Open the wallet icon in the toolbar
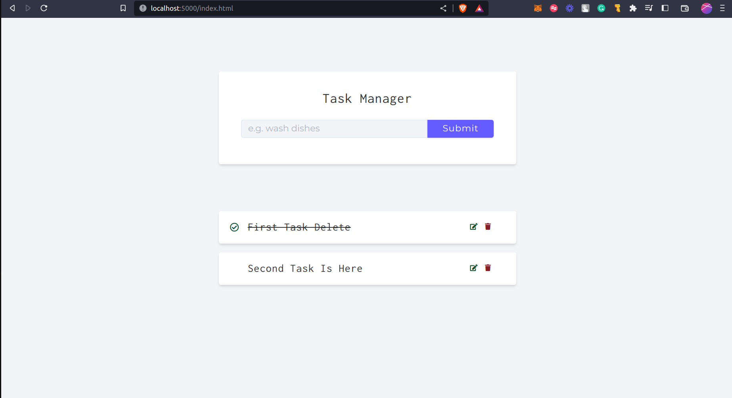This screenshot has height=398, width=732. 684,8
